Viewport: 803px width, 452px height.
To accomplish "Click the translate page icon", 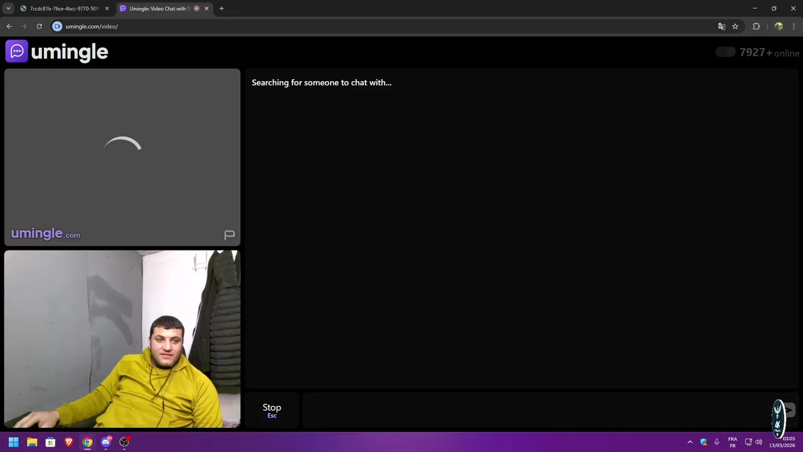I will [x=721, y=26].
